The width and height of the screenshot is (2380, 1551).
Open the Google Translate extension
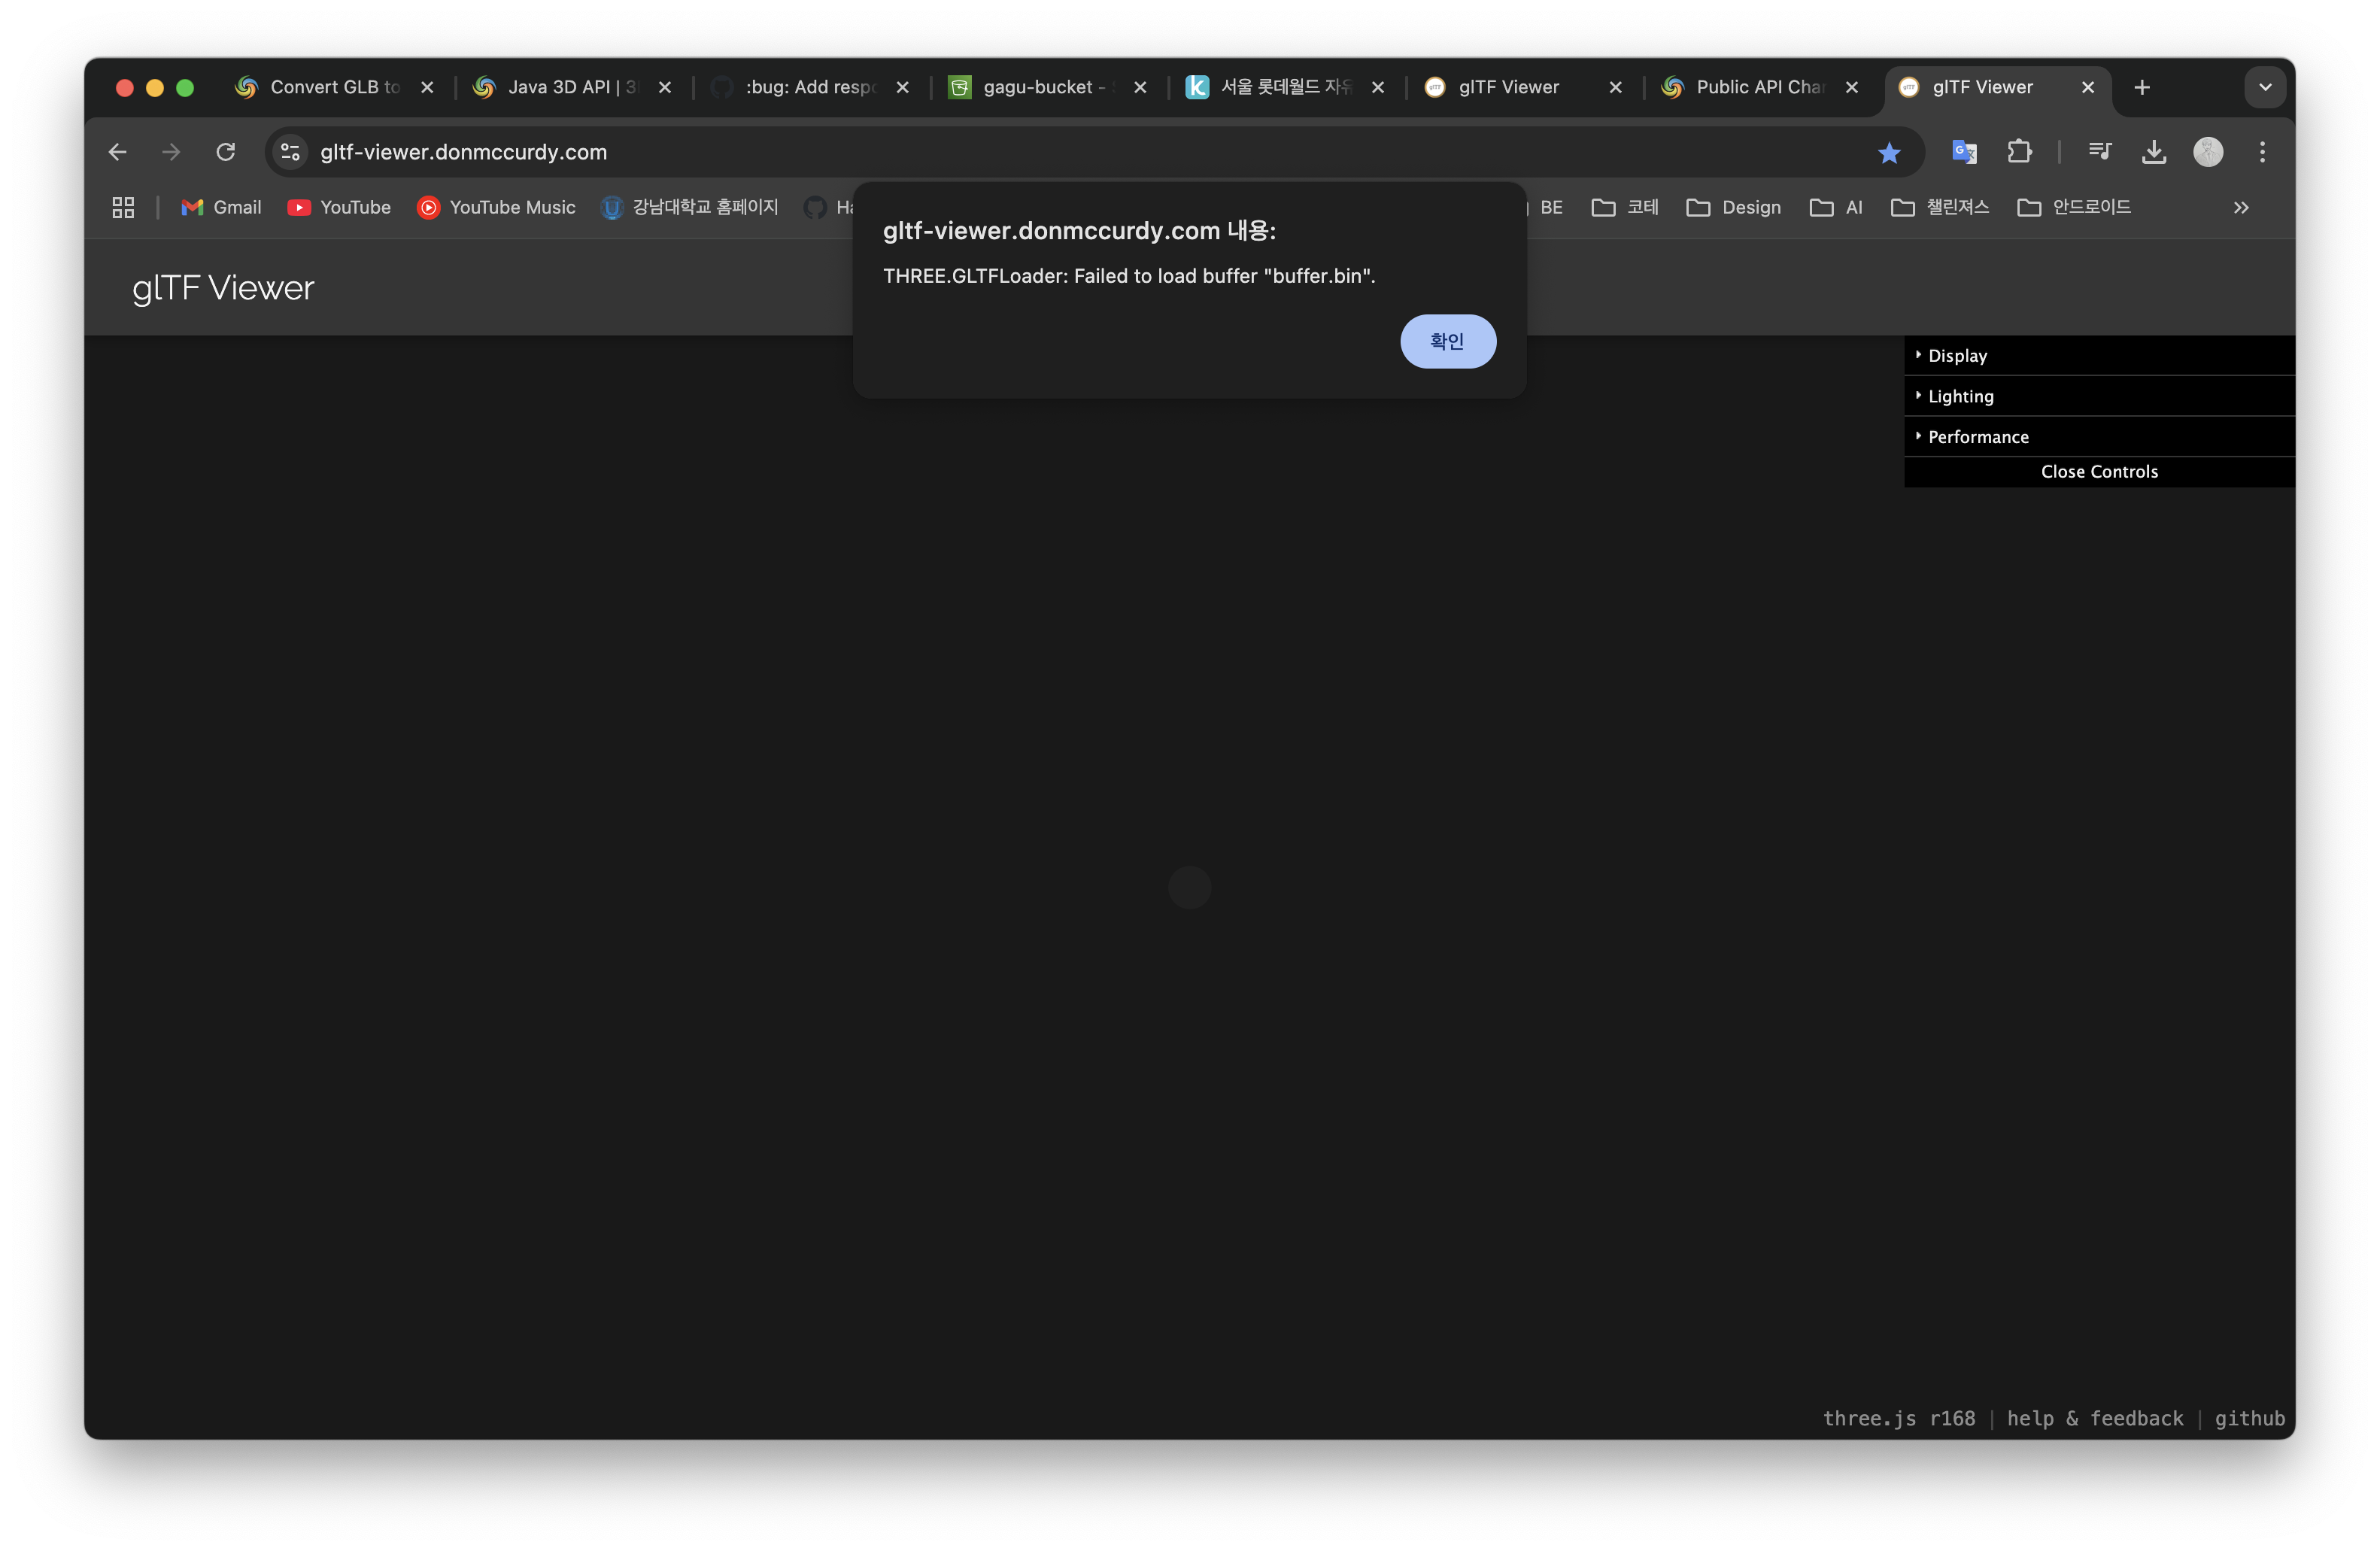coord(1964,152)
